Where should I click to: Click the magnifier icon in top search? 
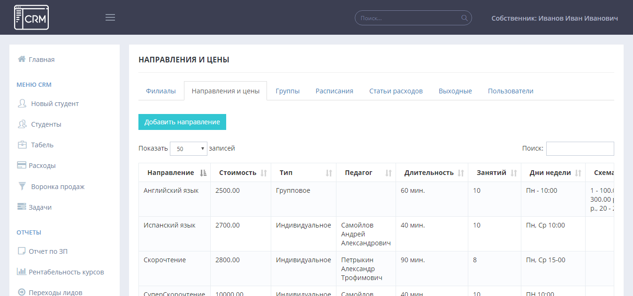pyautogui.click(x=465, y=18)
